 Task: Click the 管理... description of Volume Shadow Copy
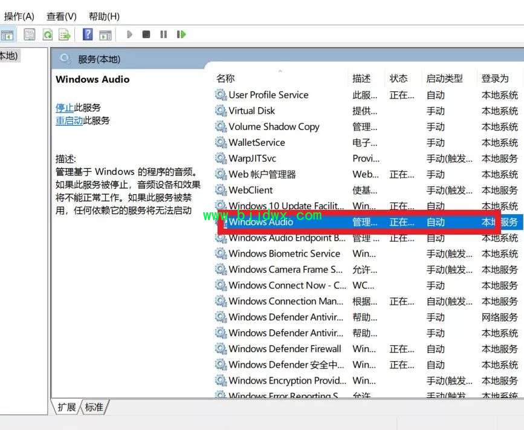(364, 127)
